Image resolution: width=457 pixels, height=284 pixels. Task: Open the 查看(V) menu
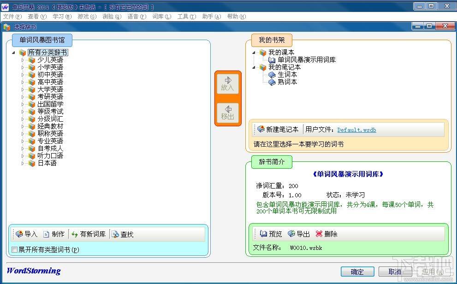click(x=37, y=17)
